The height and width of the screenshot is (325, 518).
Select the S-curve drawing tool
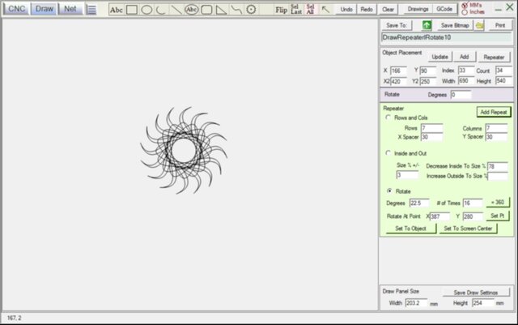coord(236,10)
